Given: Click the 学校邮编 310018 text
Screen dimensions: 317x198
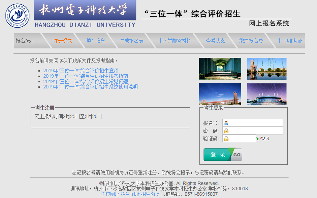Looking at the screenshot, I should (228, 189).
